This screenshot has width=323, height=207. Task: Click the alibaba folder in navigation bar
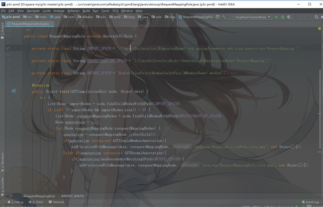click(x=85, y=17)
